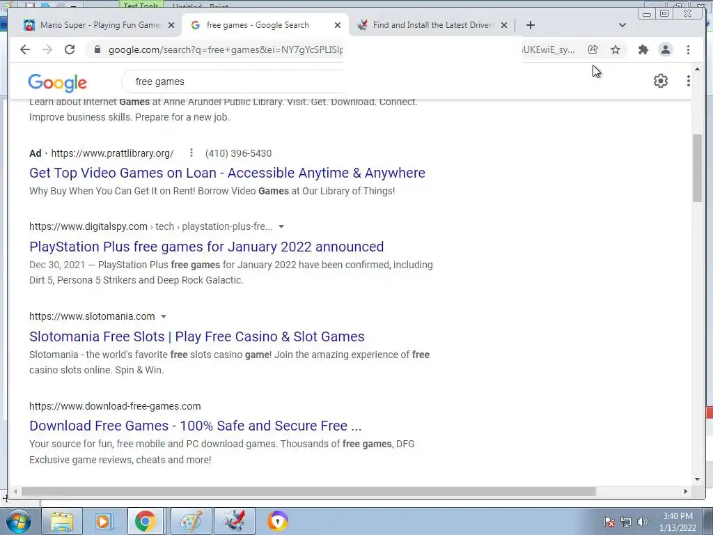Click phone number (410) 396-5430

[x=238, y=153]
